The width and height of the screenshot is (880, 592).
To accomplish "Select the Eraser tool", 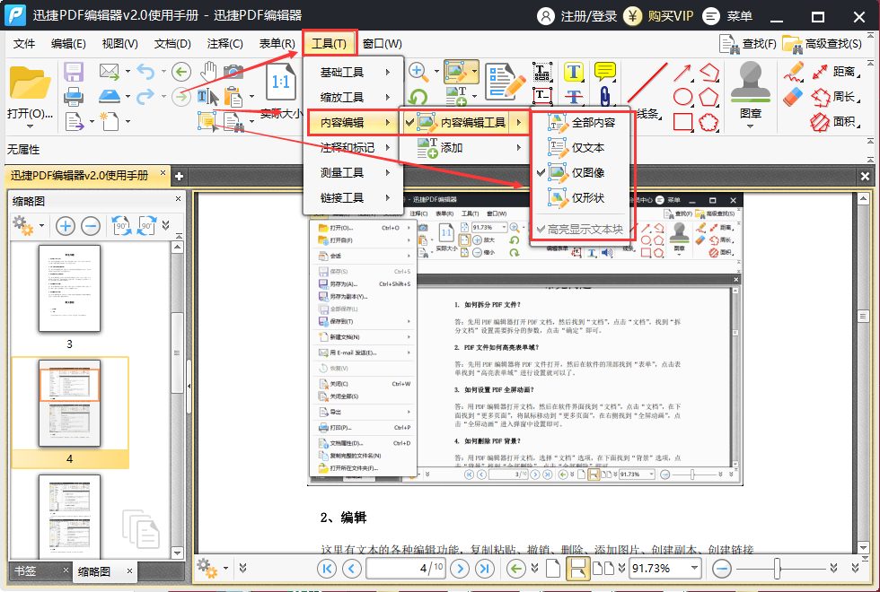I will point(793,97).
